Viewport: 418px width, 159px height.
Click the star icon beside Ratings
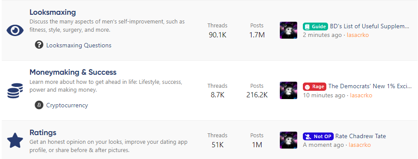[15, 140]
